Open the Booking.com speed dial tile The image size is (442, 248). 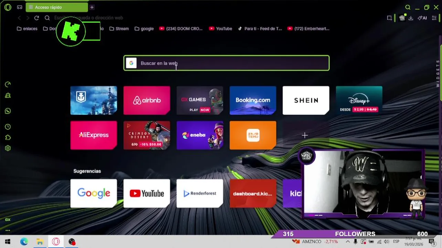tap(253, 100)
